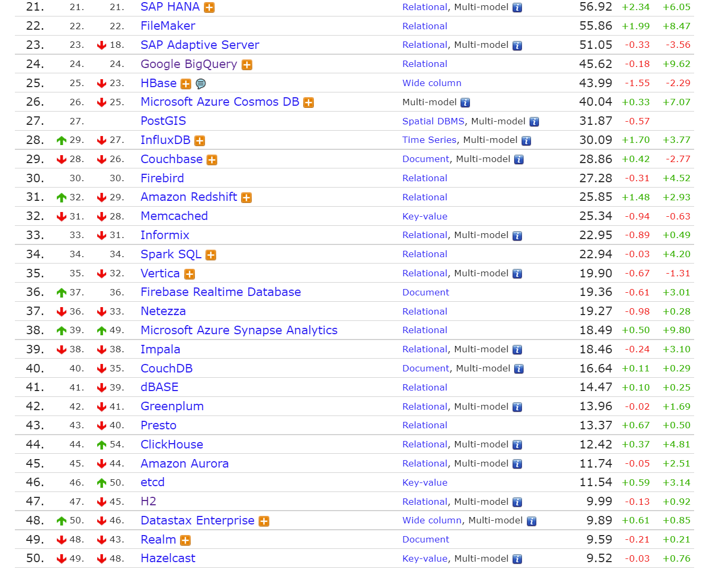This screenshot has height=568, width=709.
Task: Select the score value 56.92
Action: coord(595,7)
